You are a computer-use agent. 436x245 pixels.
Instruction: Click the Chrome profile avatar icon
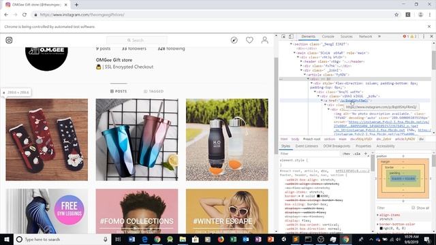pyautogui.click(x=421, y=15)
